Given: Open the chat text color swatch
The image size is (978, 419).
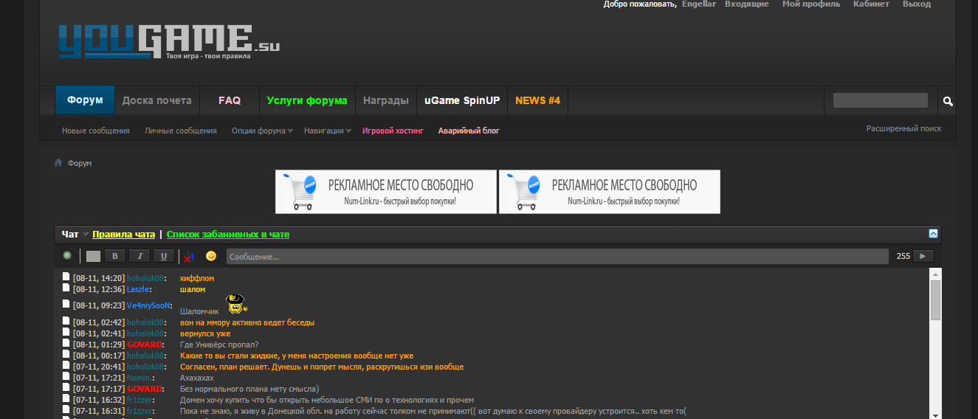Looking at the screenshot, I should (93, 256).
